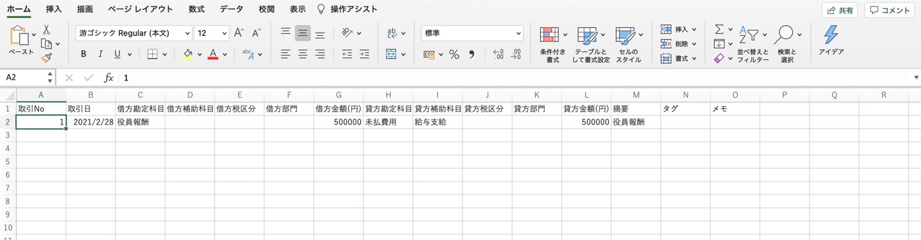
Task: Align text to vertical middle
Action: (302, 33)
